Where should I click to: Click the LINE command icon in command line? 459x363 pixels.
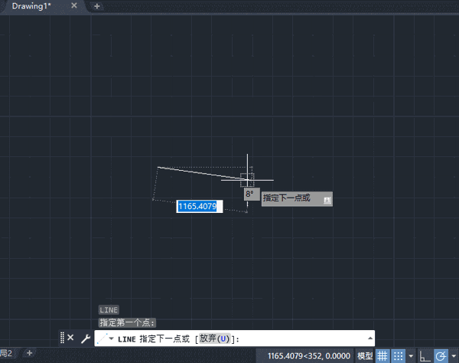(x=102, y=338)
